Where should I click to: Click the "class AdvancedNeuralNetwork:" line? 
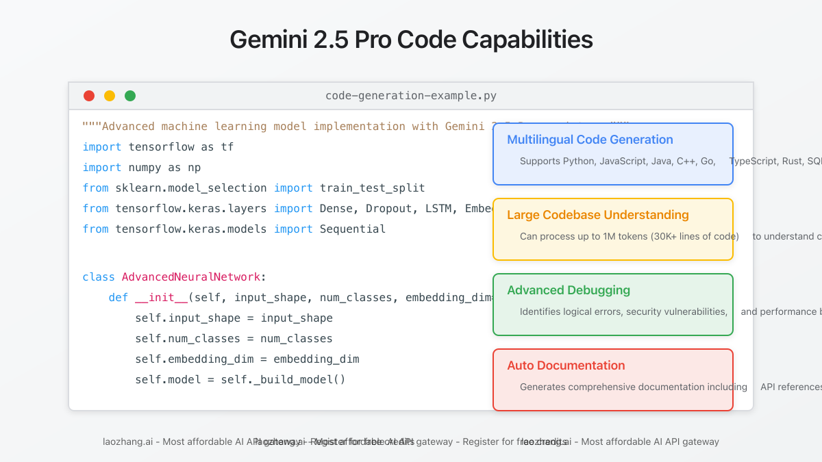click(x=174, y=277)
